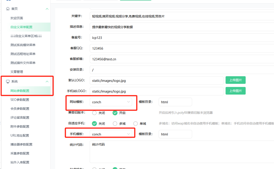The width and height of the screenshot is (274, 169).
Task: Select 单域 option for 自适应手机
Action: coord(135,124)
